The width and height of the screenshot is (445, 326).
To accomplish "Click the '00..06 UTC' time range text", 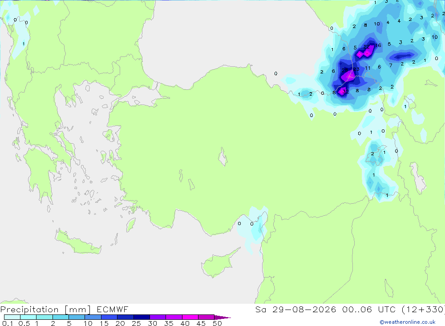I will 368,310.
